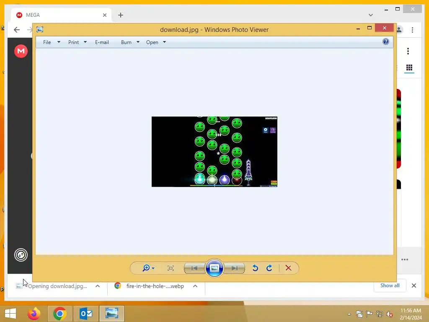Expand the File dropdown arrow

click(59, 42)
